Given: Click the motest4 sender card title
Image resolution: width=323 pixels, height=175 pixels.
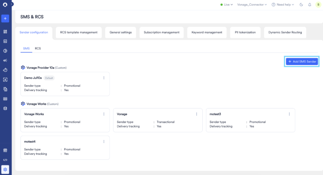Looking at the screenshot, I should point(30,142).
